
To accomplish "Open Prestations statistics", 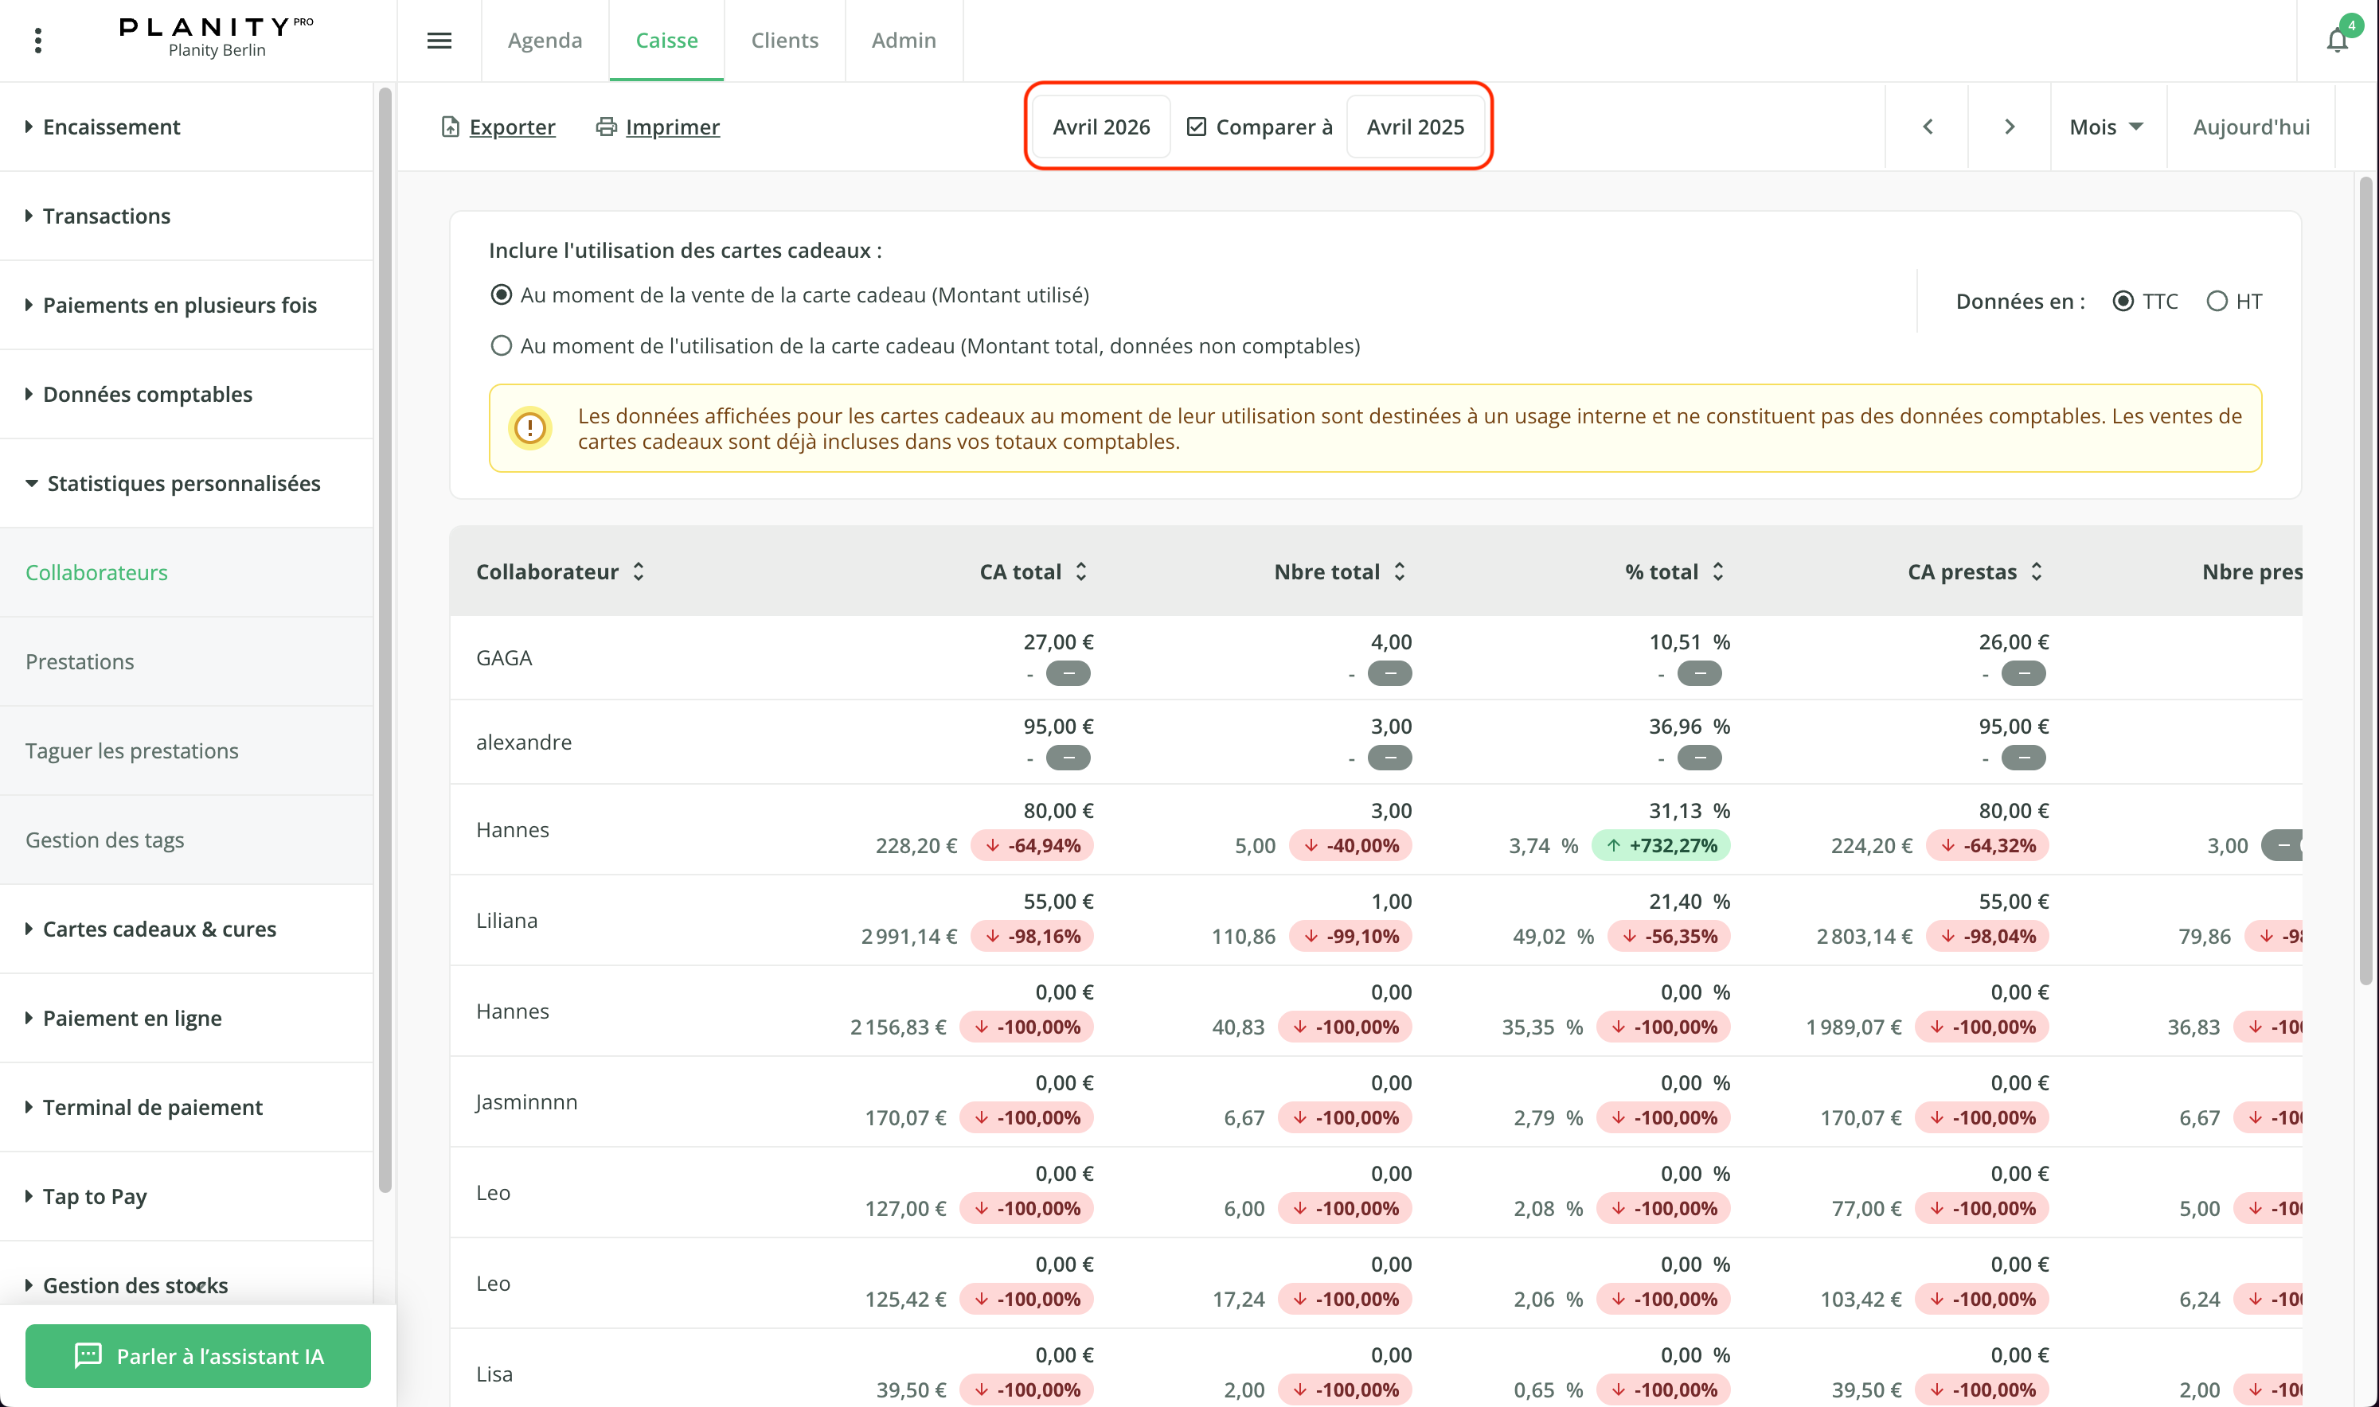I will [x=187, y=662].
